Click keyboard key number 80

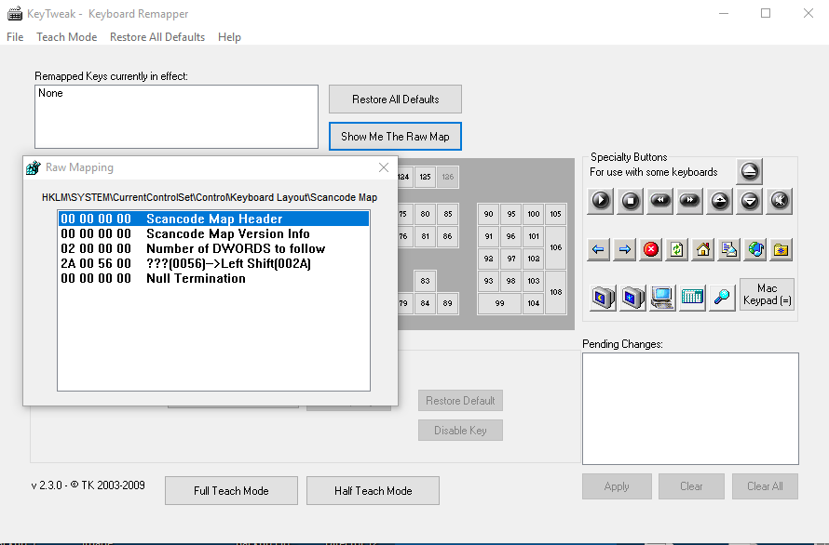[425, 214]
